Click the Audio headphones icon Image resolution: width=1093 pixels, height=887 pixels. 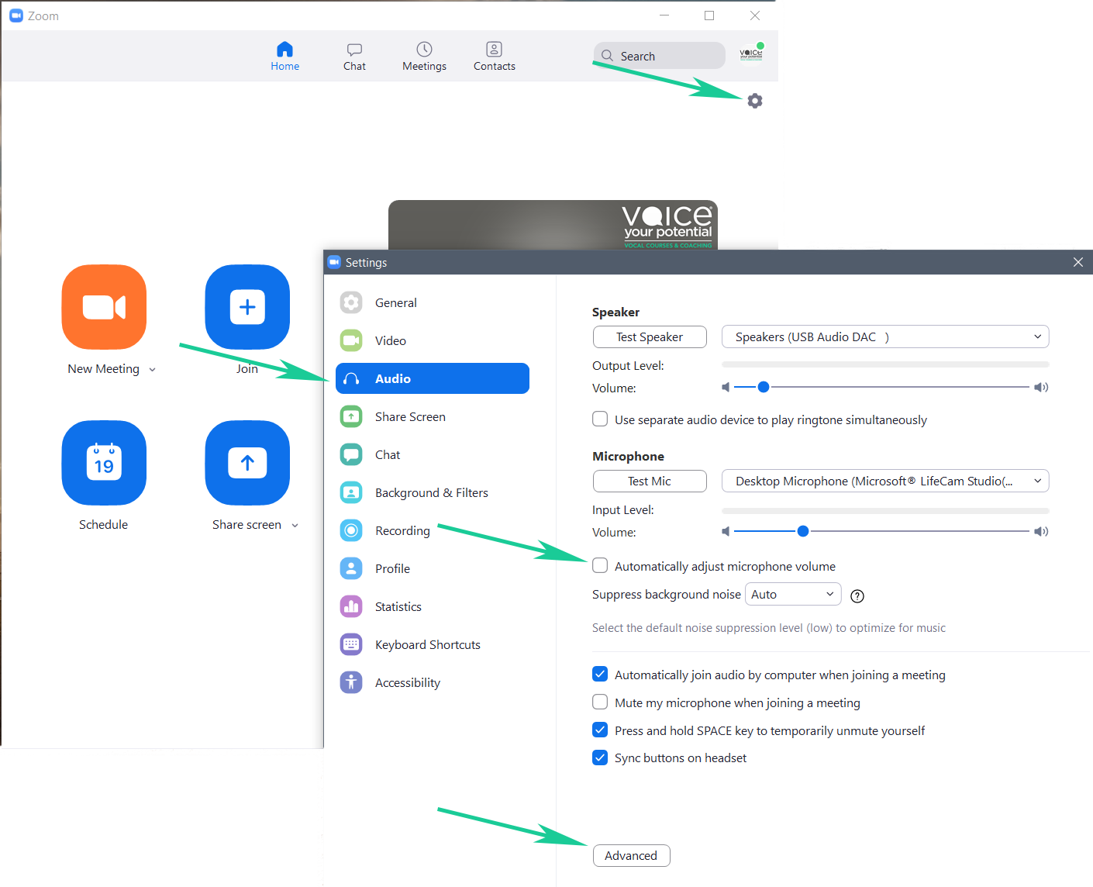(351, 378)
